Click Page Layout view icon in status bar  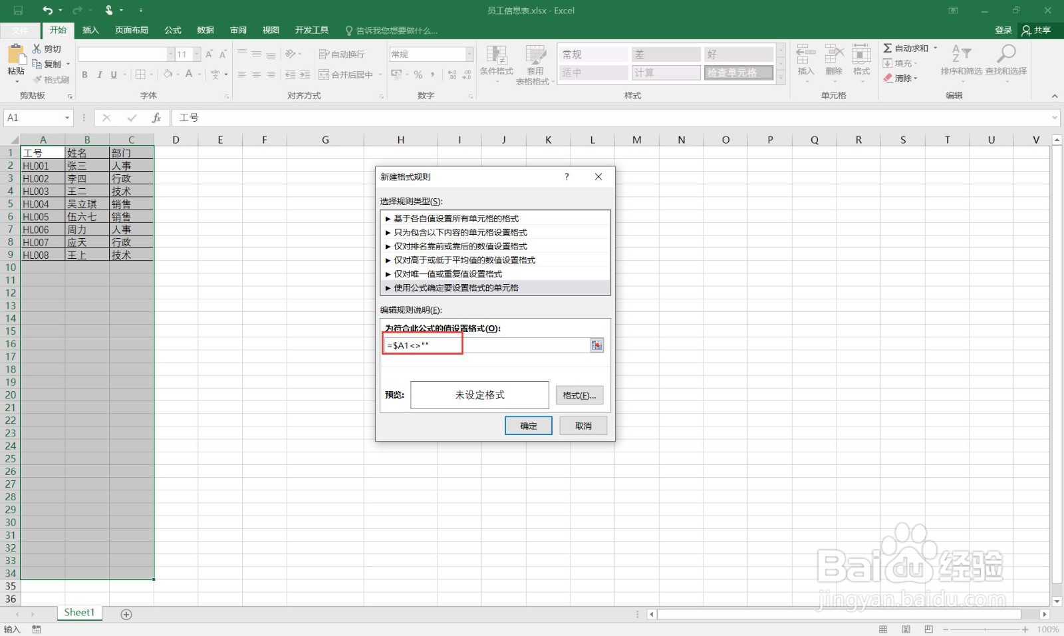pyautogui.click(x=906, y=629)
